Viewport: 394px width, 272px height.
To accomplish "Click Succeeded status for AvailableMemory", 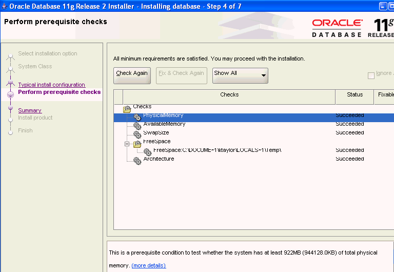I will click(350, 124).
